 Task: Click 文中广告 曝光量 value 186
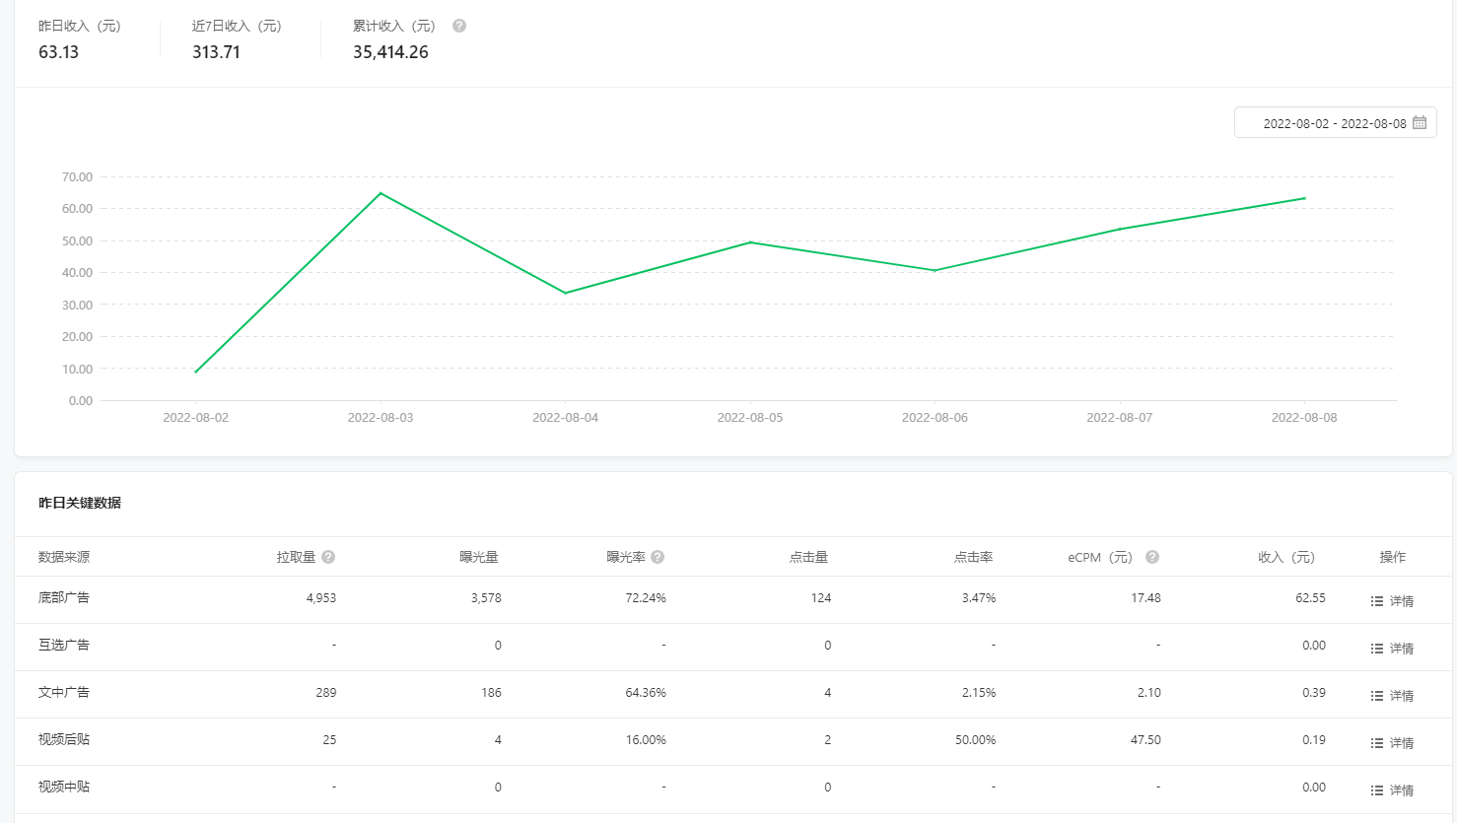[491, 693]
